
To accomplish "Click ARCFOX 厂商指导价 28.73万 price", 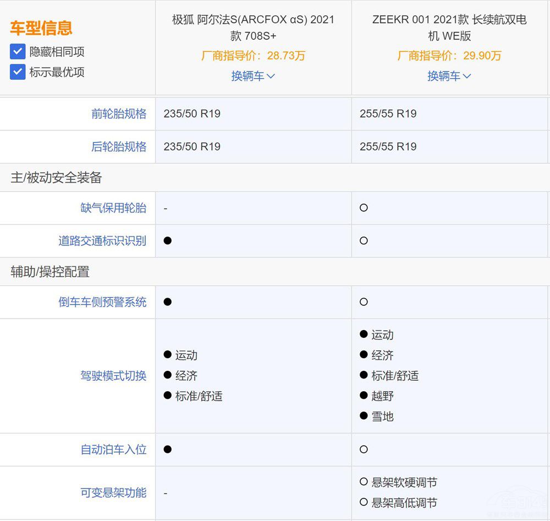I will point(253,56).
